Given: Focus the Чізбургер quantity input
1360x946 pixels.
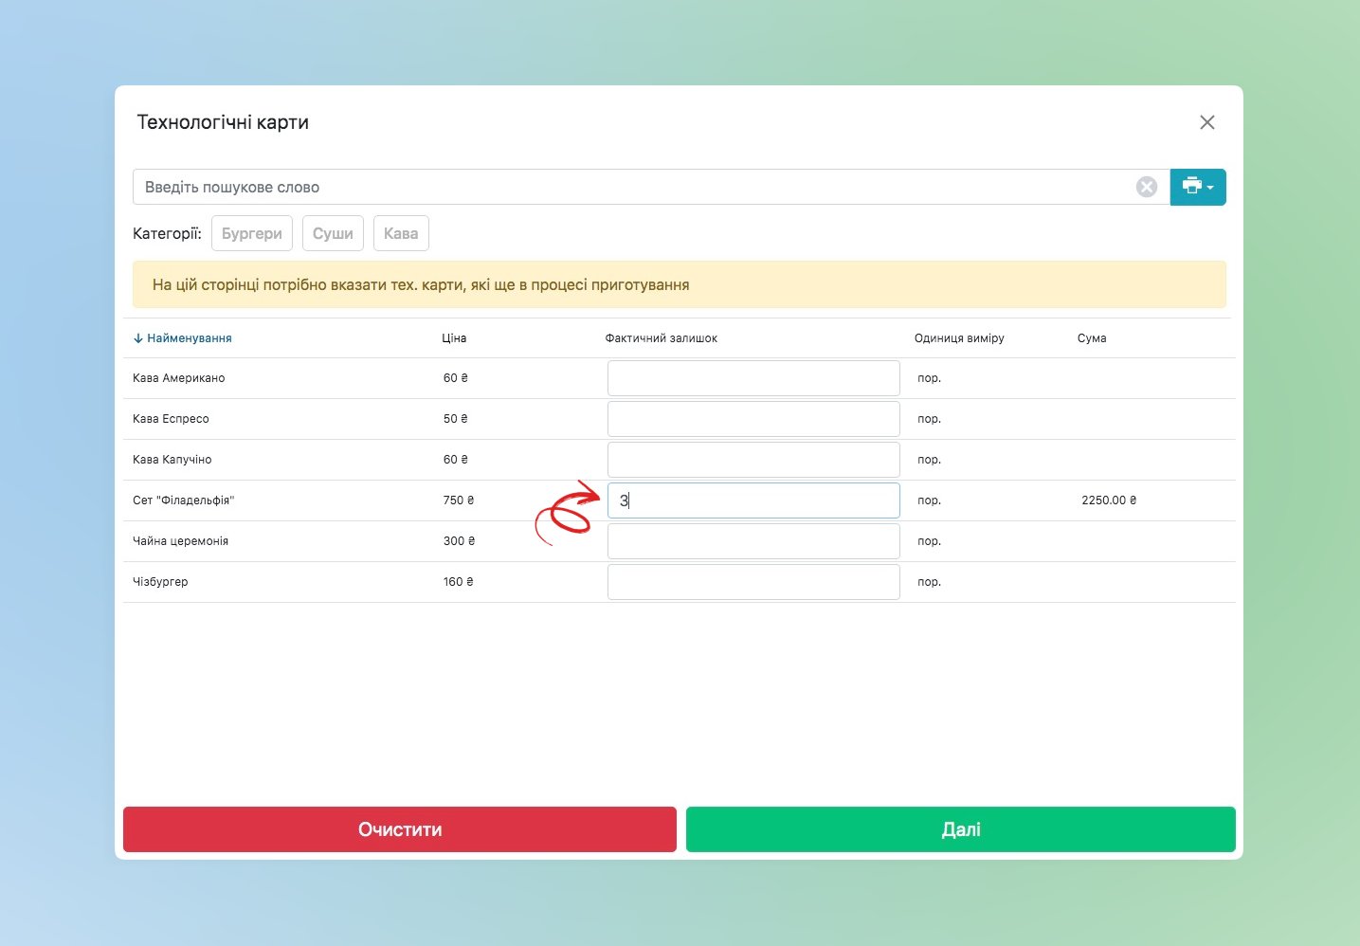Looking at the screenshot, I should click(753, 582).
